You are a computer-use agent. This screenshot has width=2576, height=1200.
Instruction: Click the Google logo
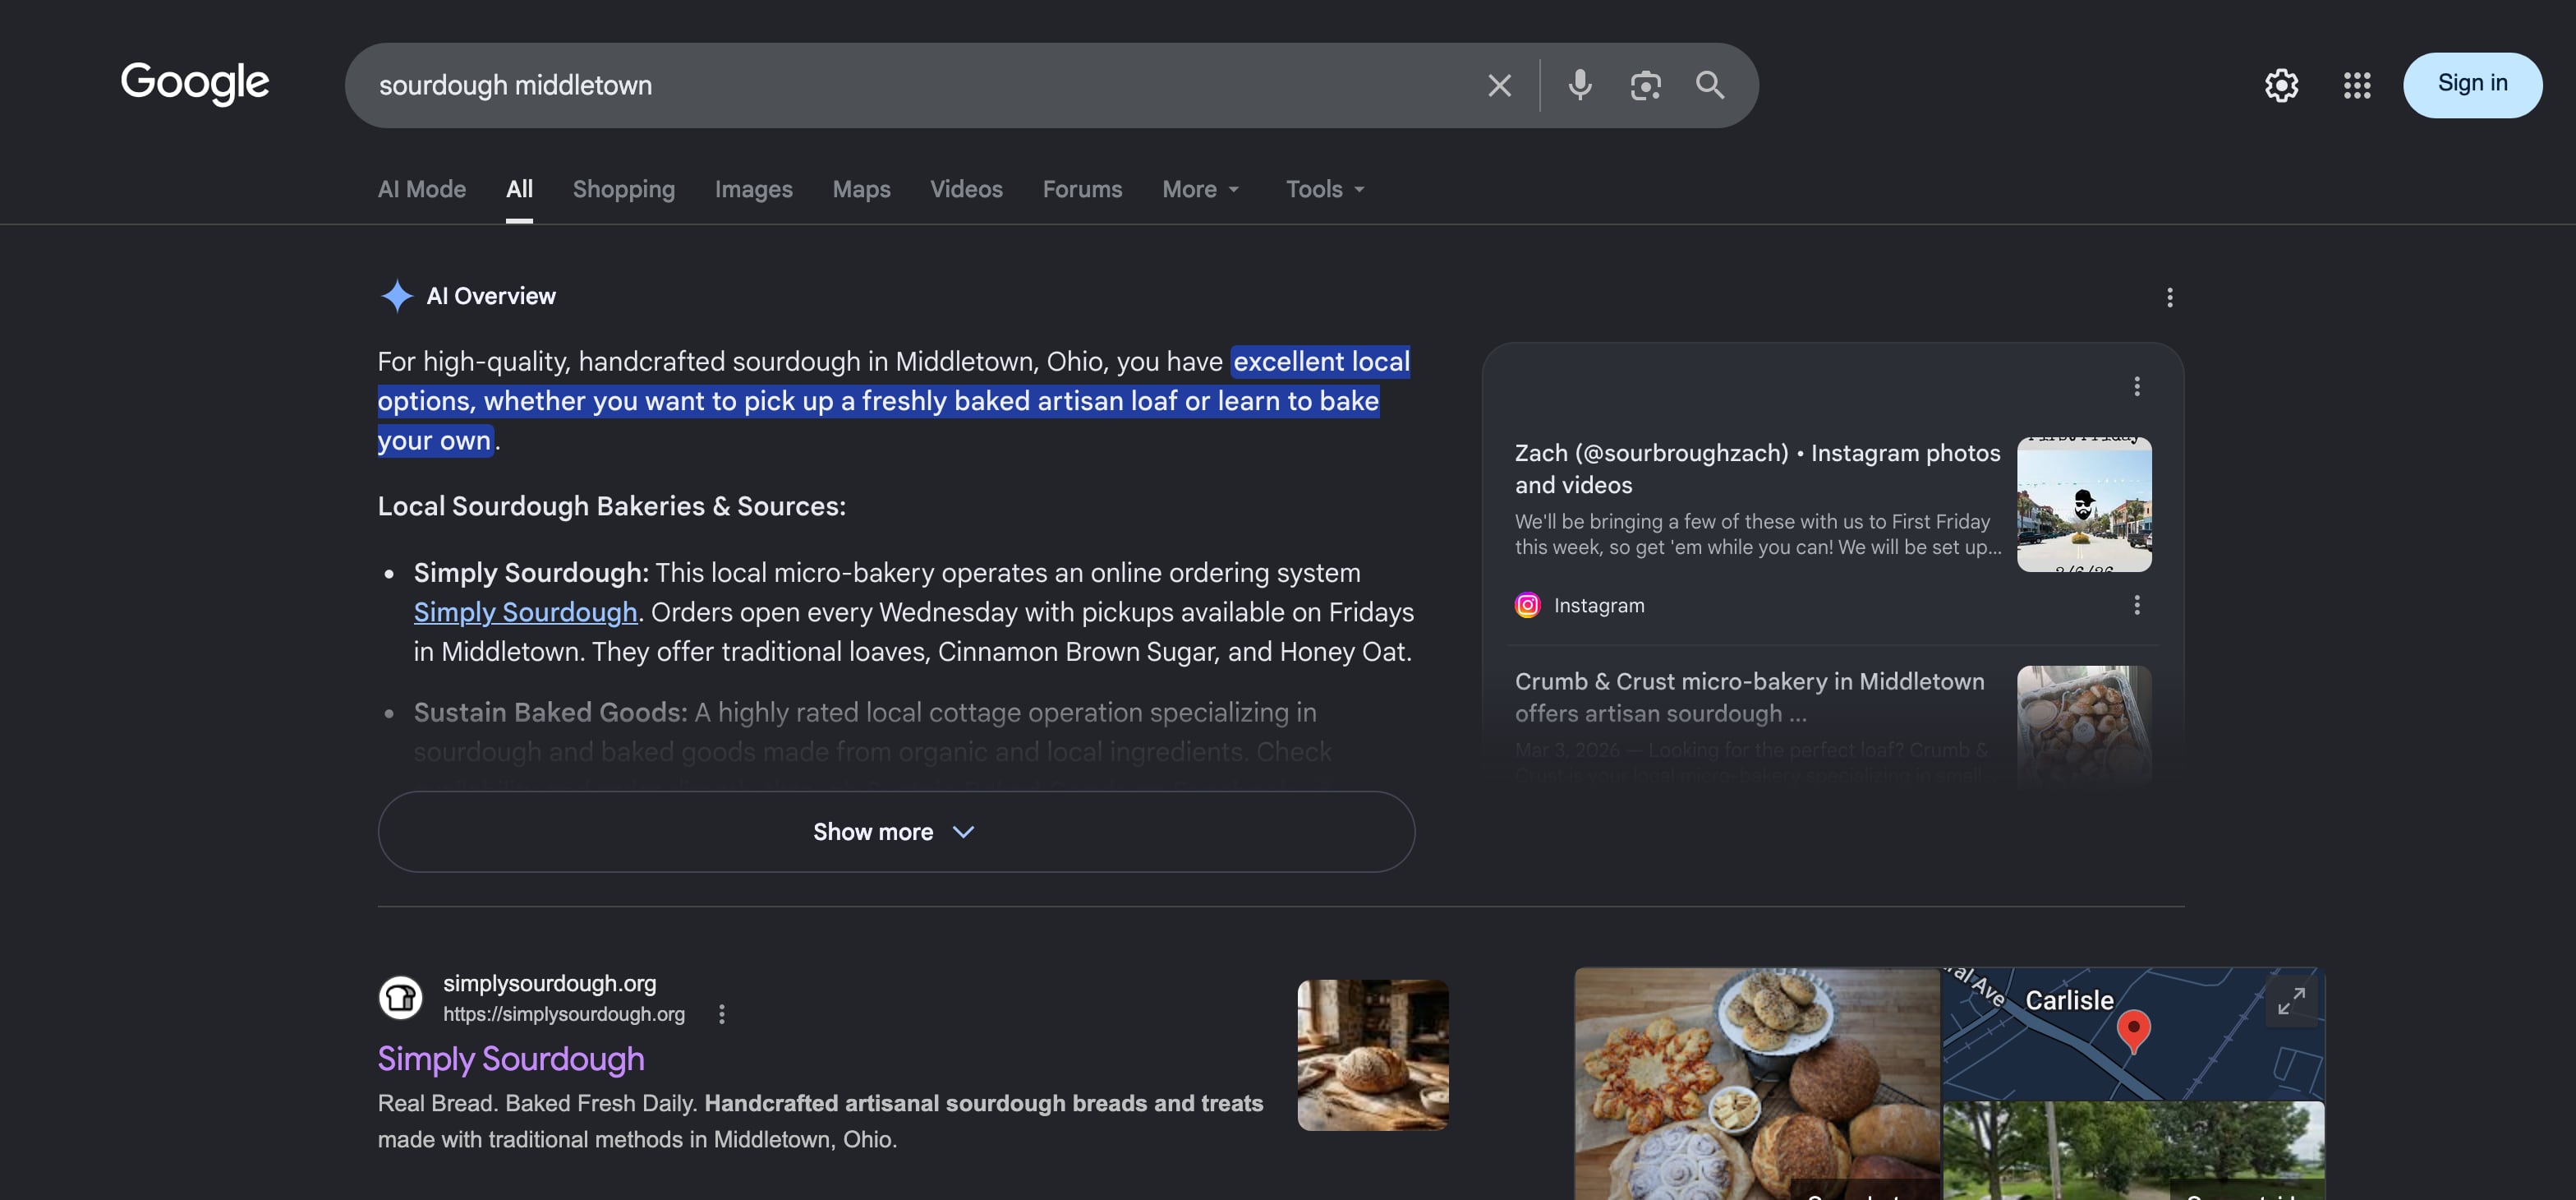[x=195, y=83]
